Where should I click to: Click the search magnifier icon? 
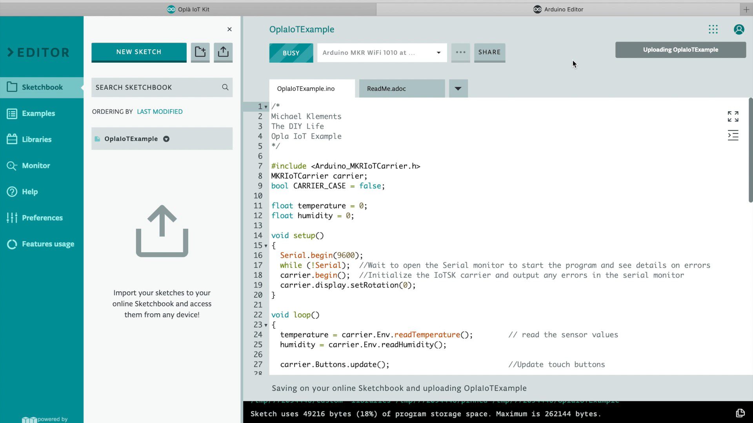(225, 87)
